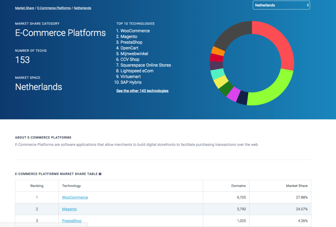Go to E-Commerce Platforms breadcrumb
336x227 pixels.
(x=54, y=8)
